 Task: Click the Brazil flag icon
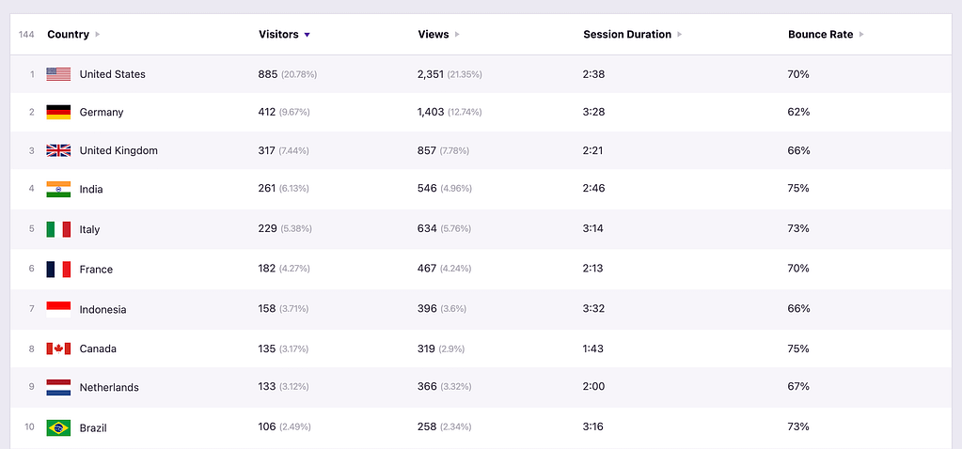58,427
